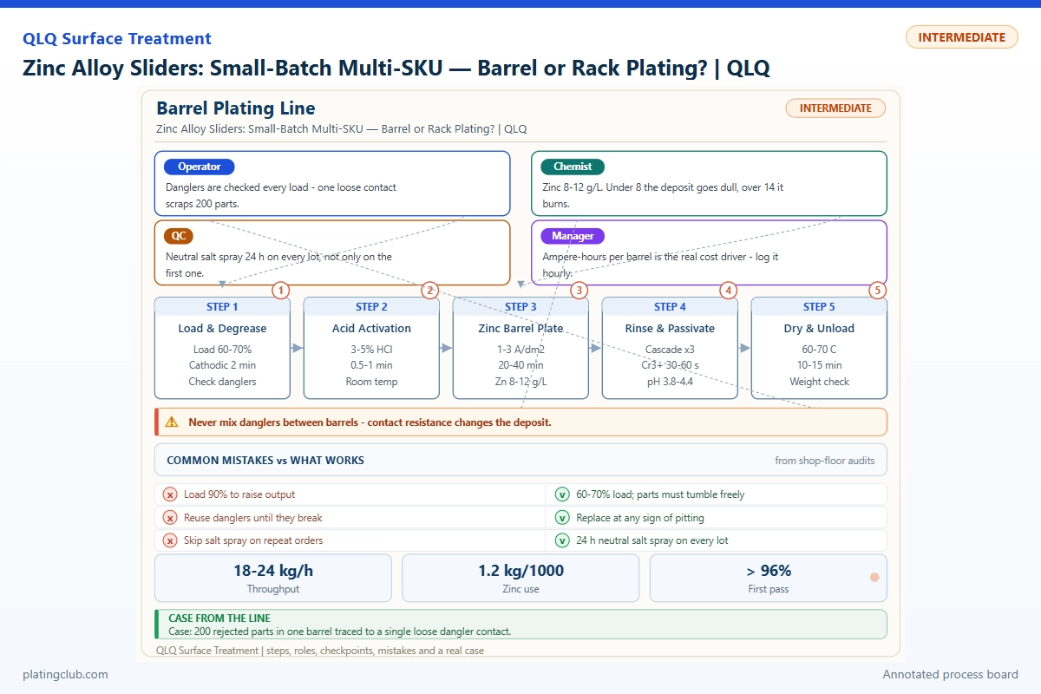Click the 'Barrel Plating Line' heading

[x=236, y=108]
